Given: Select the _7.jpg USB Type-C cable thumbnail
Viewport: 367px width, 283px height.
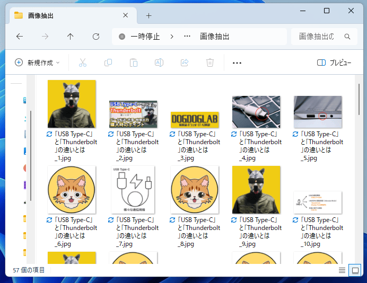Looking at the screenshot, I should pyautogui.click(x=133, y=190).
